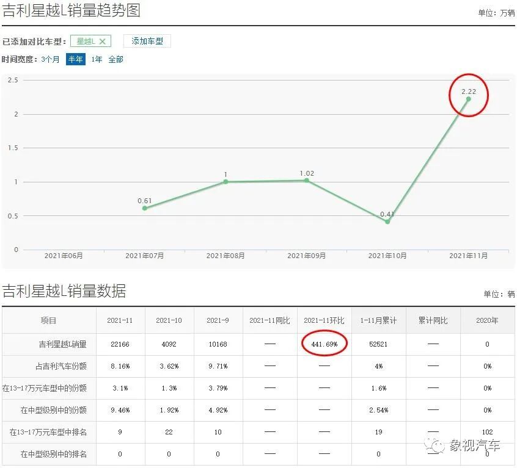Click the 2021-11同比 column header
The width and height of the screenshot is (517, 468).
[x=269, y=320]
